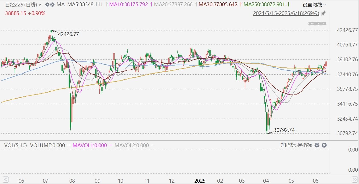The height and width of the screenshot is (184, 359).
Task: Click 换指标 to switch indicator
Action: click(305, 145)
